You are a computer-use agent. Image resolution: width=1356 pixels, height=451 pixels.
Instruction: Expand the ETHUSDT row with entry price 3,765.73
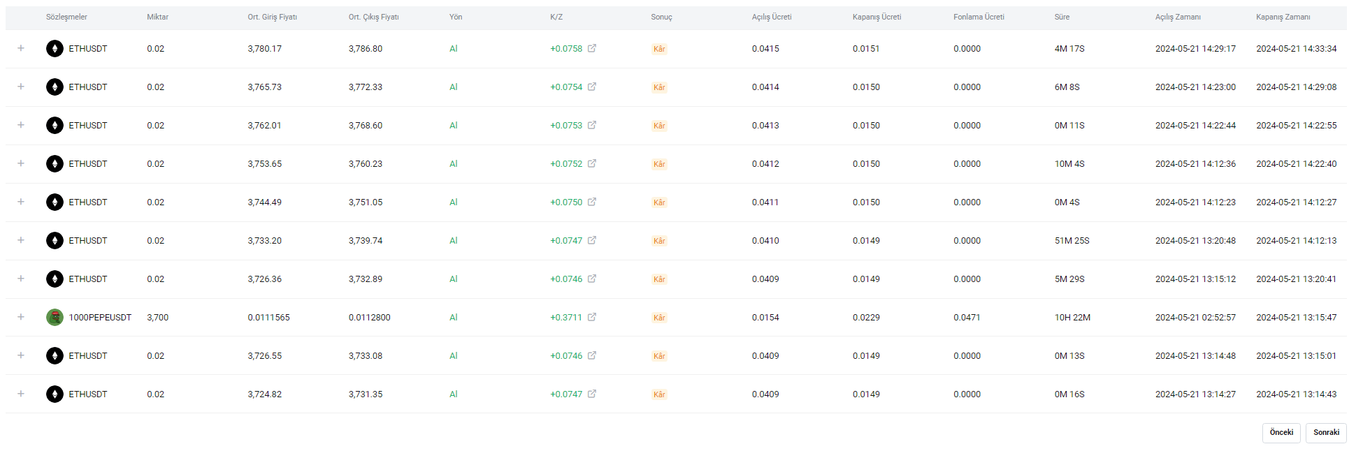(x=21, y=87)
